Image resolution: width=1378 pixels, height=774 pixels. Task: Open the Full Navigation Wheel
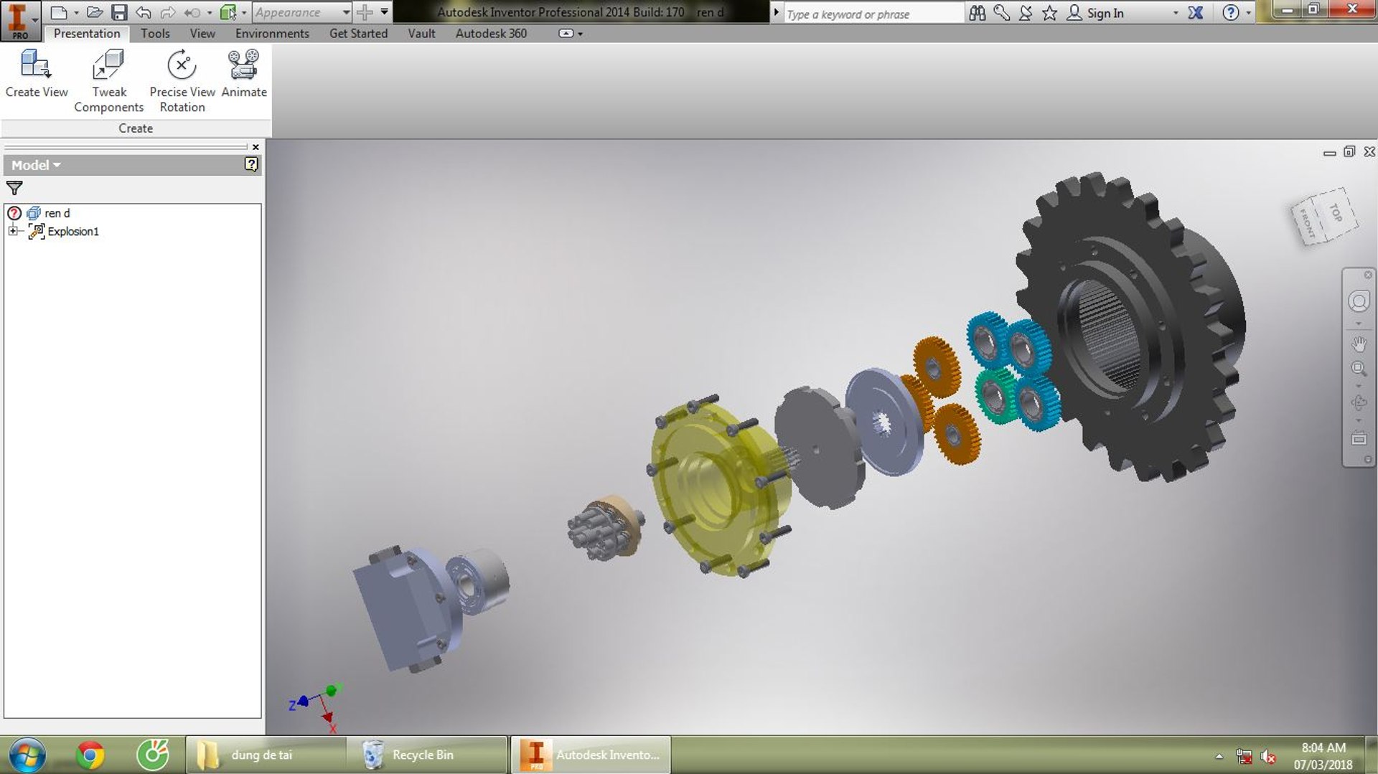1359,301
